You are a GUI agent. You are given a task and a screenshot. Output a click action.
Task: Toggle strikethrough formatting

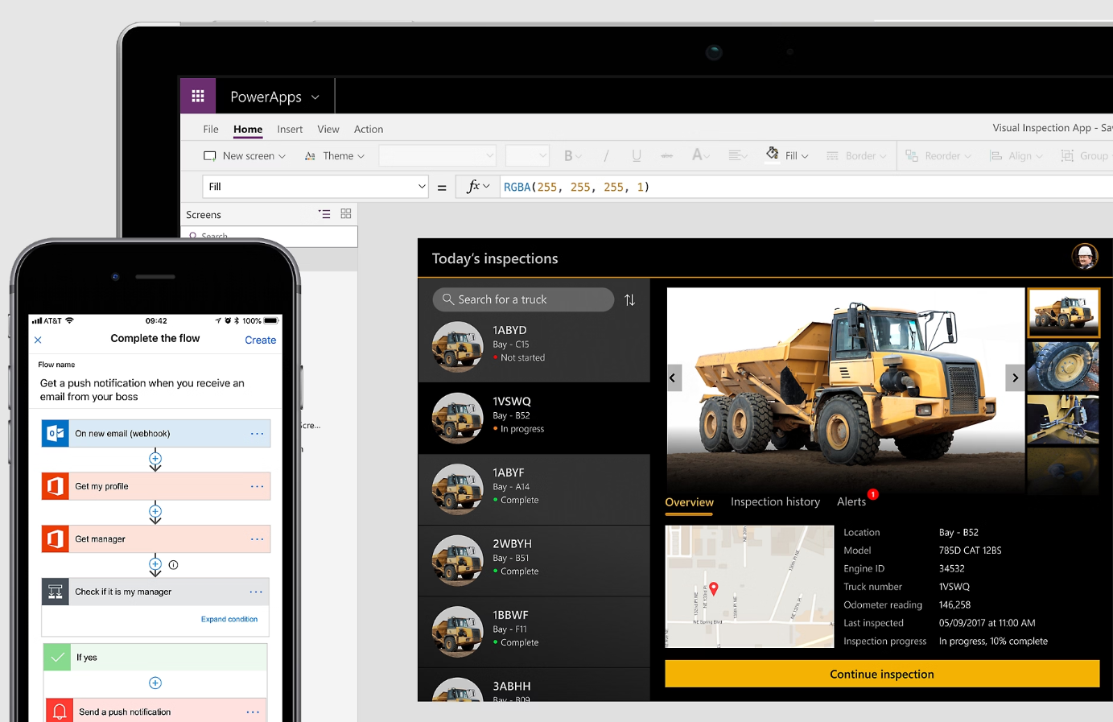(667, 155)
